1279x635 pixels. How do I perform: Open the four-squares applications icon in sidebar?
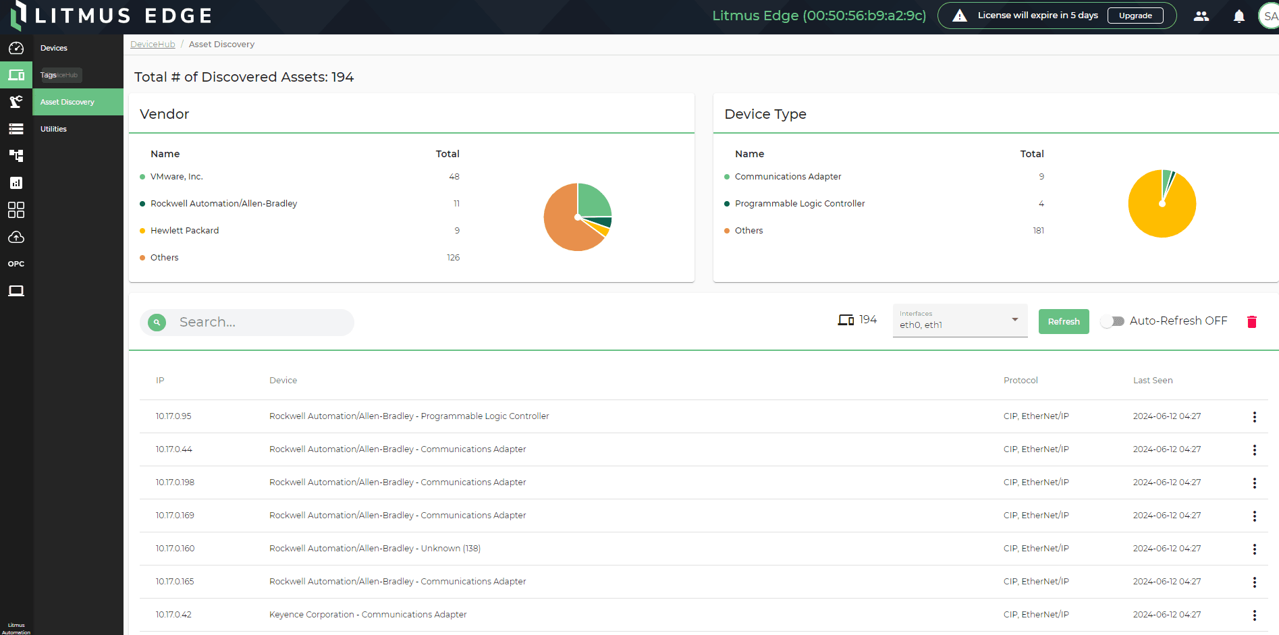click(16, 210)
